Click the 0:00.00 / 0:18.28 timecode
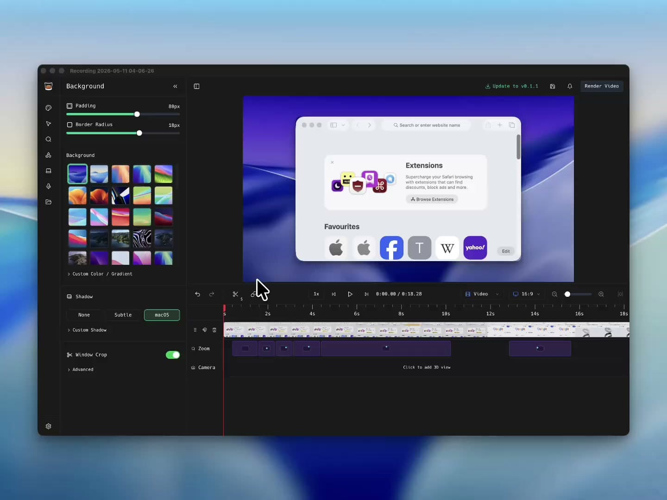 coord(399,294)
